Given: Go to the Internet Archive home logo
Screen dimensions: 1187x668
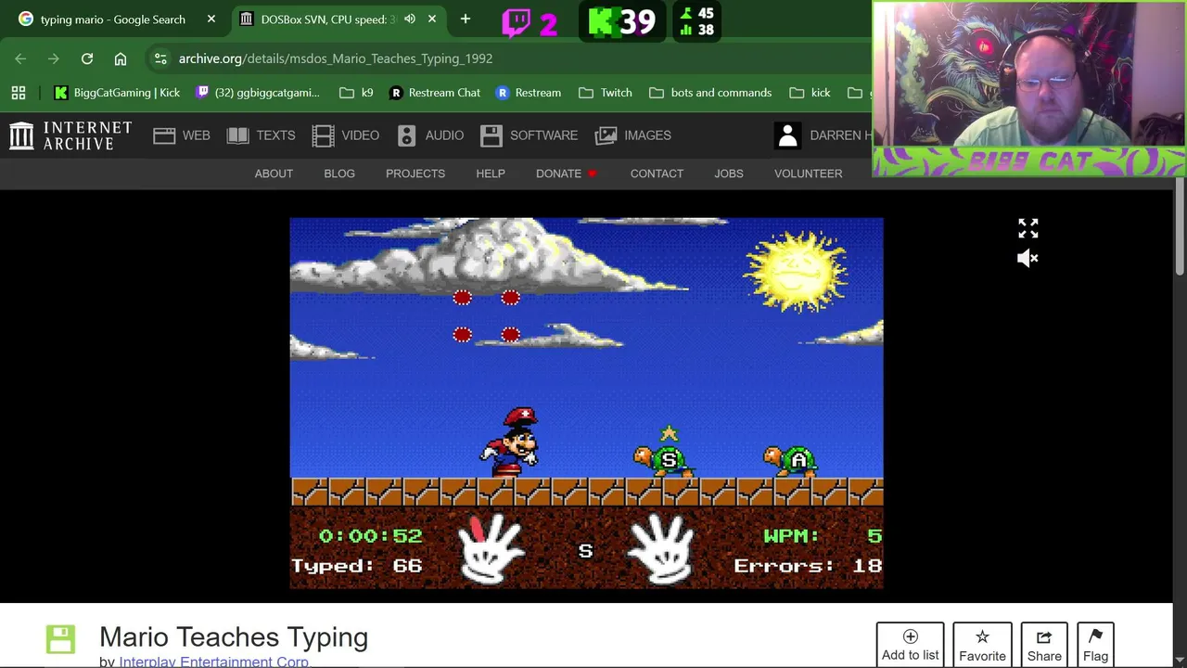Looking at the screenshot, I should tap(70, 135).
